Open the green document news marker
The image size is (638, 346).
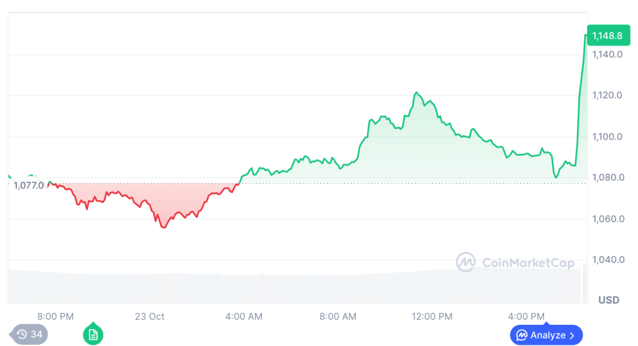click(93, 334)
